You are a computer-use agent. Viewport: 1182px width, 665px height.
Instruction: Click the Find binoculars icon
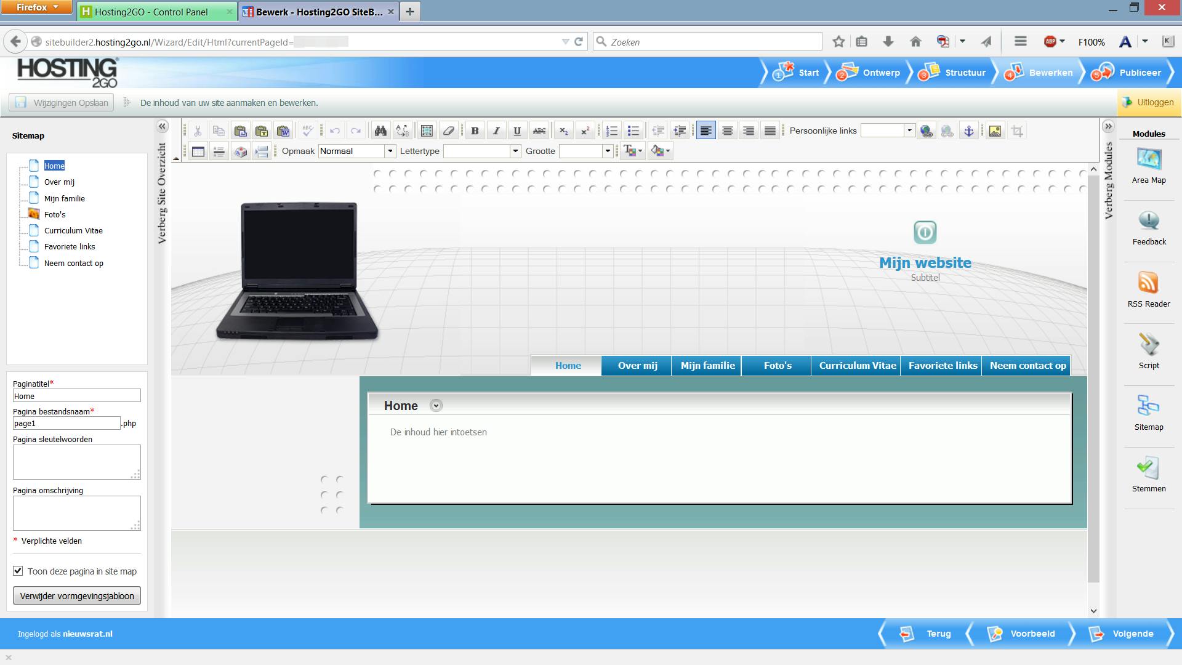(380, 131)
